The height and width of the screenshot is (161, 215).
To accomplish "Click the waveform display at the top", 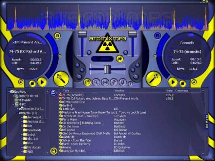I will tap(107, 17).
